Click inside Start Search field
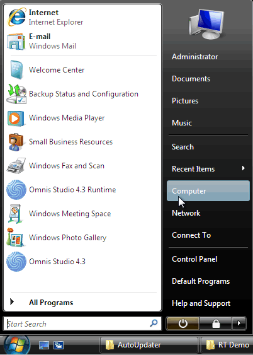 (x=82, y=323)
